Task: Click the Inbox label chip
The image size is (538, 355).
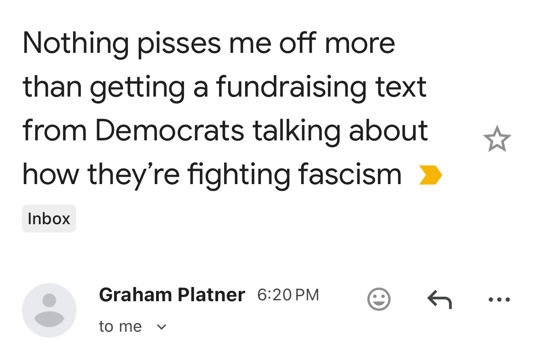Action: click(x=49, y=219)
